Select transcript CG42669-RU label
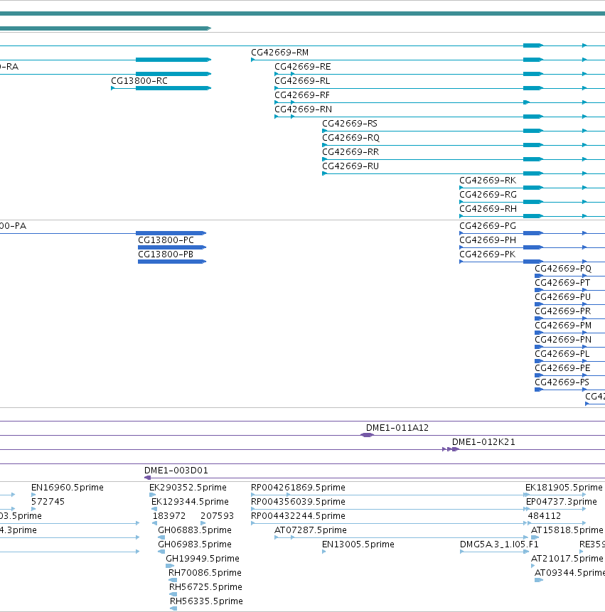605x612 pixels. [x=350, y=166]
